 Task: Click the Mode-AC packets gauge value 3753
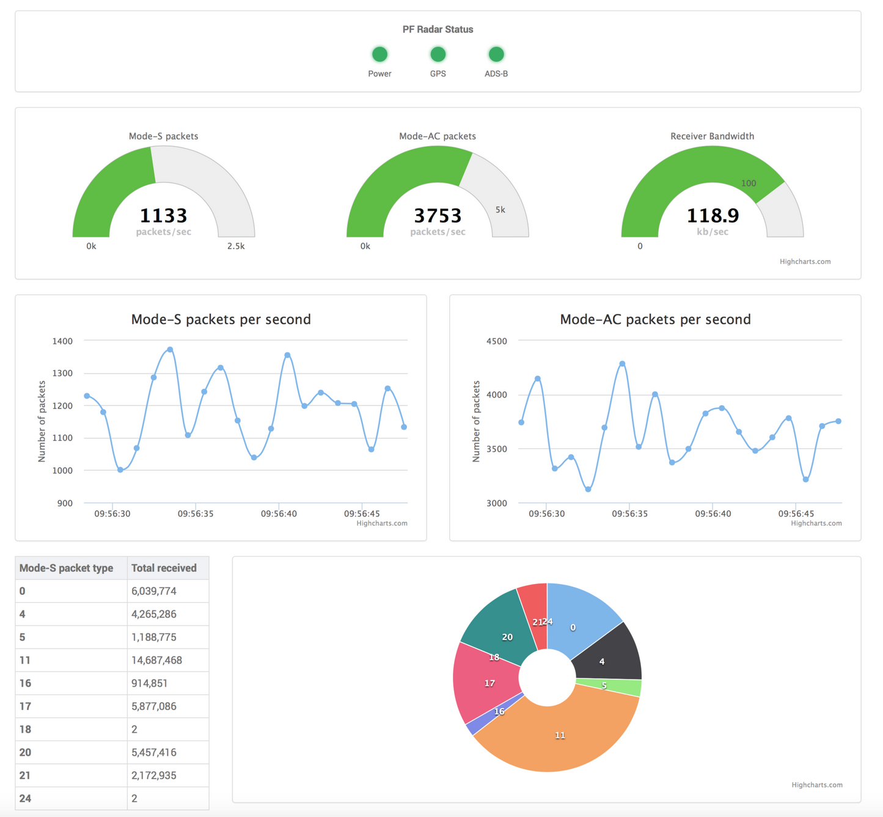click(x=438, y=216)
